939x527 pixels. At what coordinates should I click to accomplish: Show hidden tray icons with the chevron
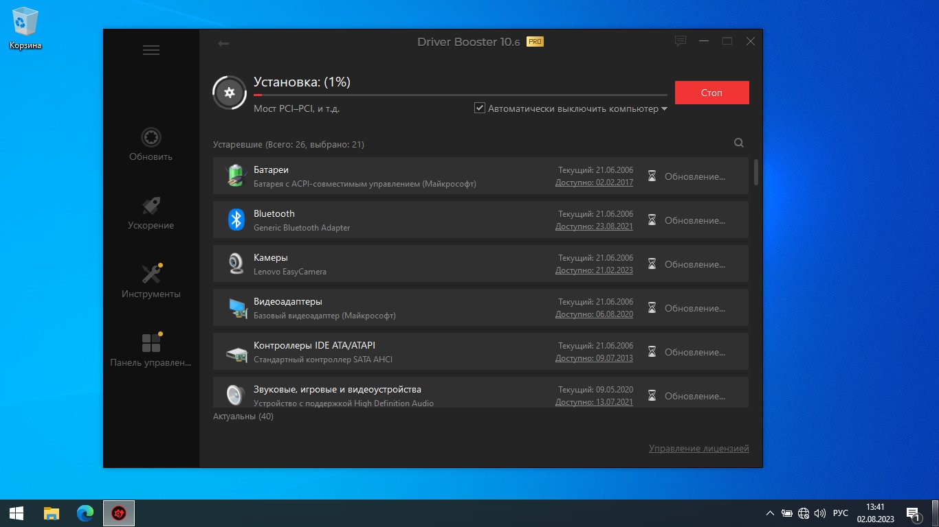click(770, 513)
